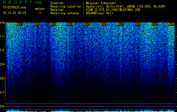Click the Receiving Location label
Viewport: 177px width, 112px height.
click(x=66, y=6)
